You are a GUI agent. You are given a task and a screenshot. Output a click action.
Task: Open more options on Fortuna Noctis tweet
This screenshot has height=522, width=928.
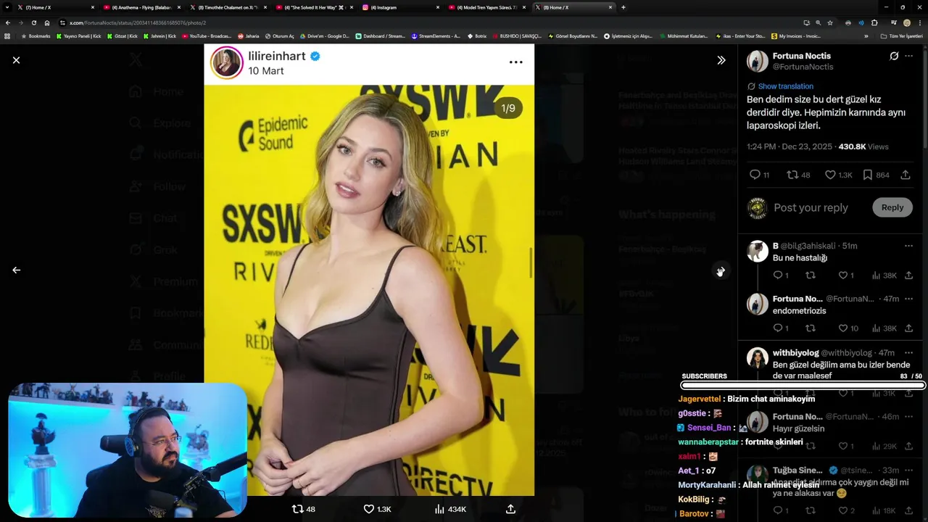pyautogui.click(x=908, y=56)
